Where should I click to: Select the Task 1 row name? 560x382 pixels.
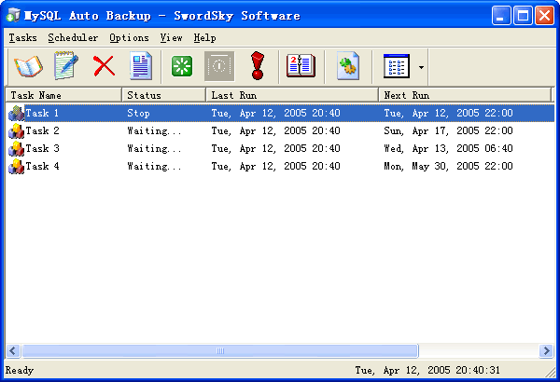[x=42, y=113]
